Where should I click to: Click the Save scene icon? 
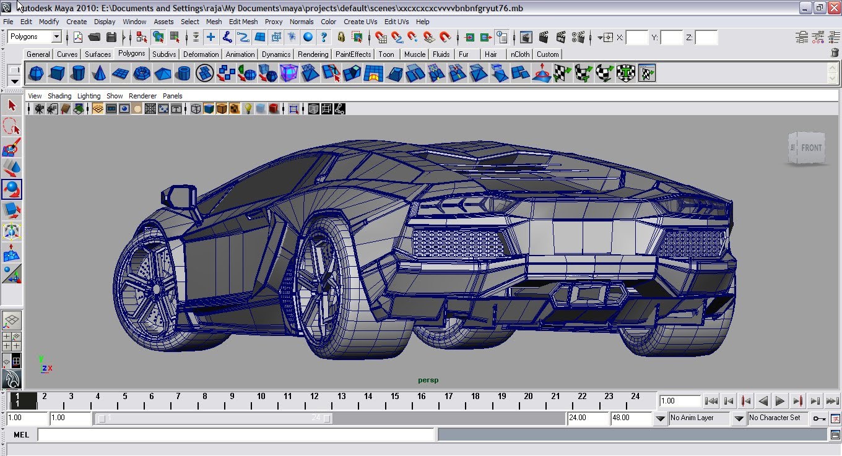tap(111, 37)
